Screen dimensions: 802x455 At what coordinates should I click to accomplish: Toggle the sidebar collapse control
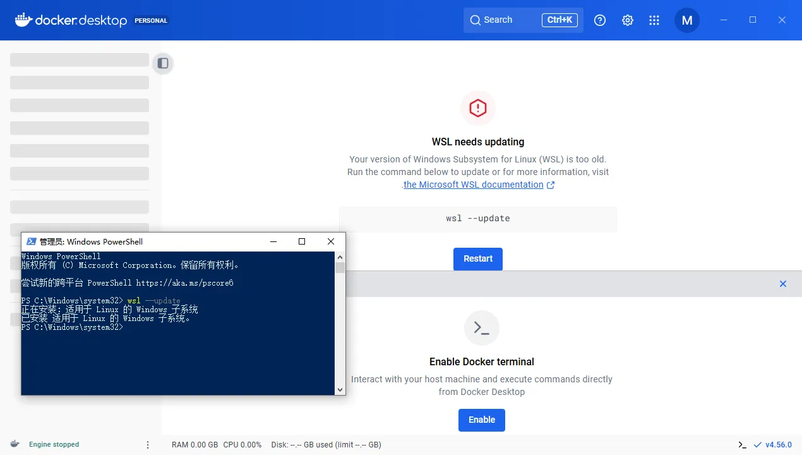tap(162, 63)
